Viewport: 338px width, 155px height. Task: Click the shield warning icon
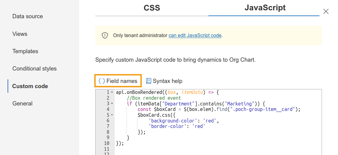105,35
